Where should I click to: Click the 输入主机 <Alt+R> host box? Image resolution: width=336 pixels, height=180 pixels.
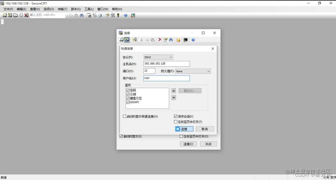47,15
